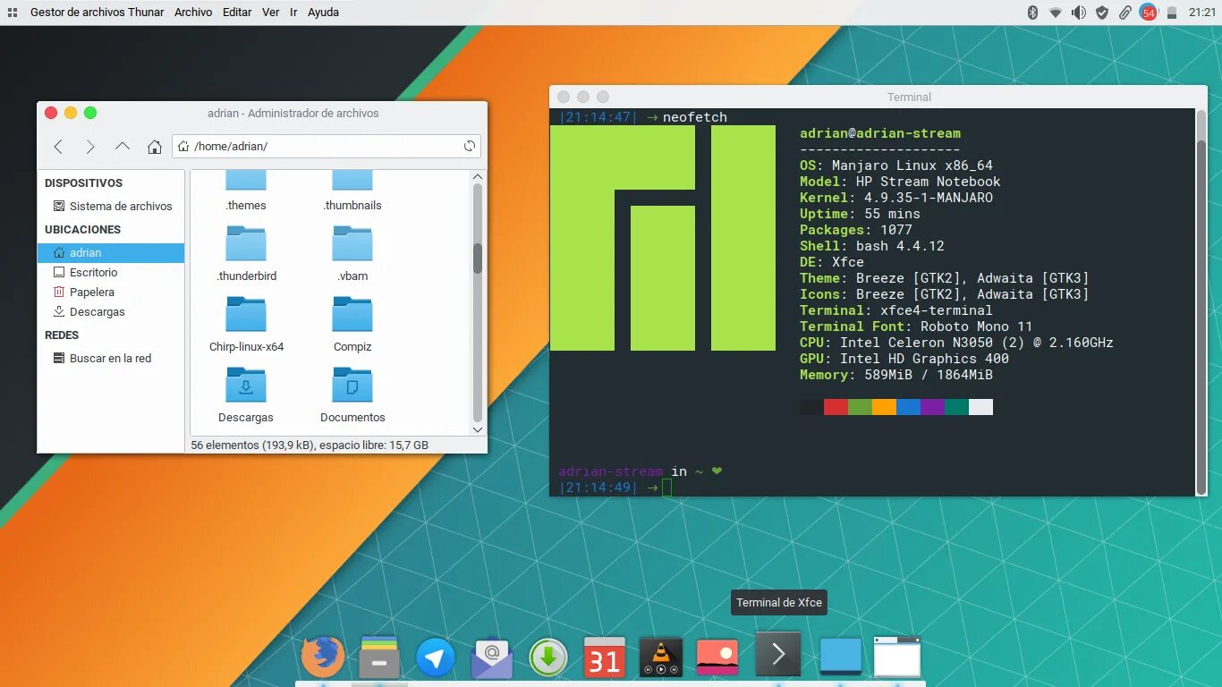Select Sistema de archivos in sidebar
The image size is (1222, 687).
(111, 207)
